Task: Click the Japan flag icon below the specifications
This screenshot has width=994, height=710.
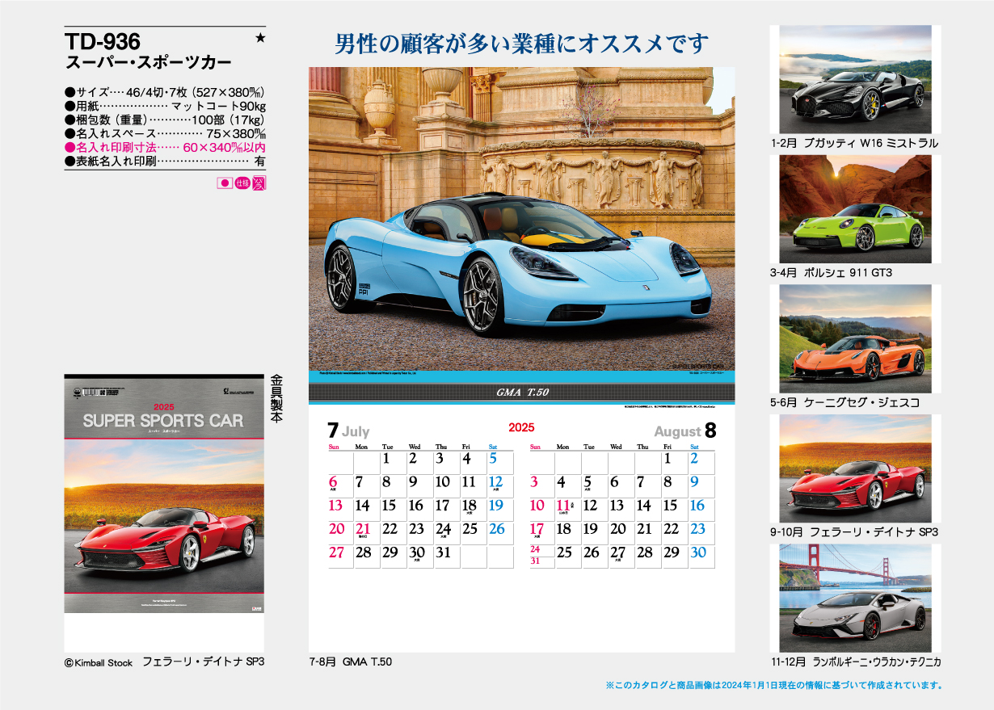Action: click(225, 183)
